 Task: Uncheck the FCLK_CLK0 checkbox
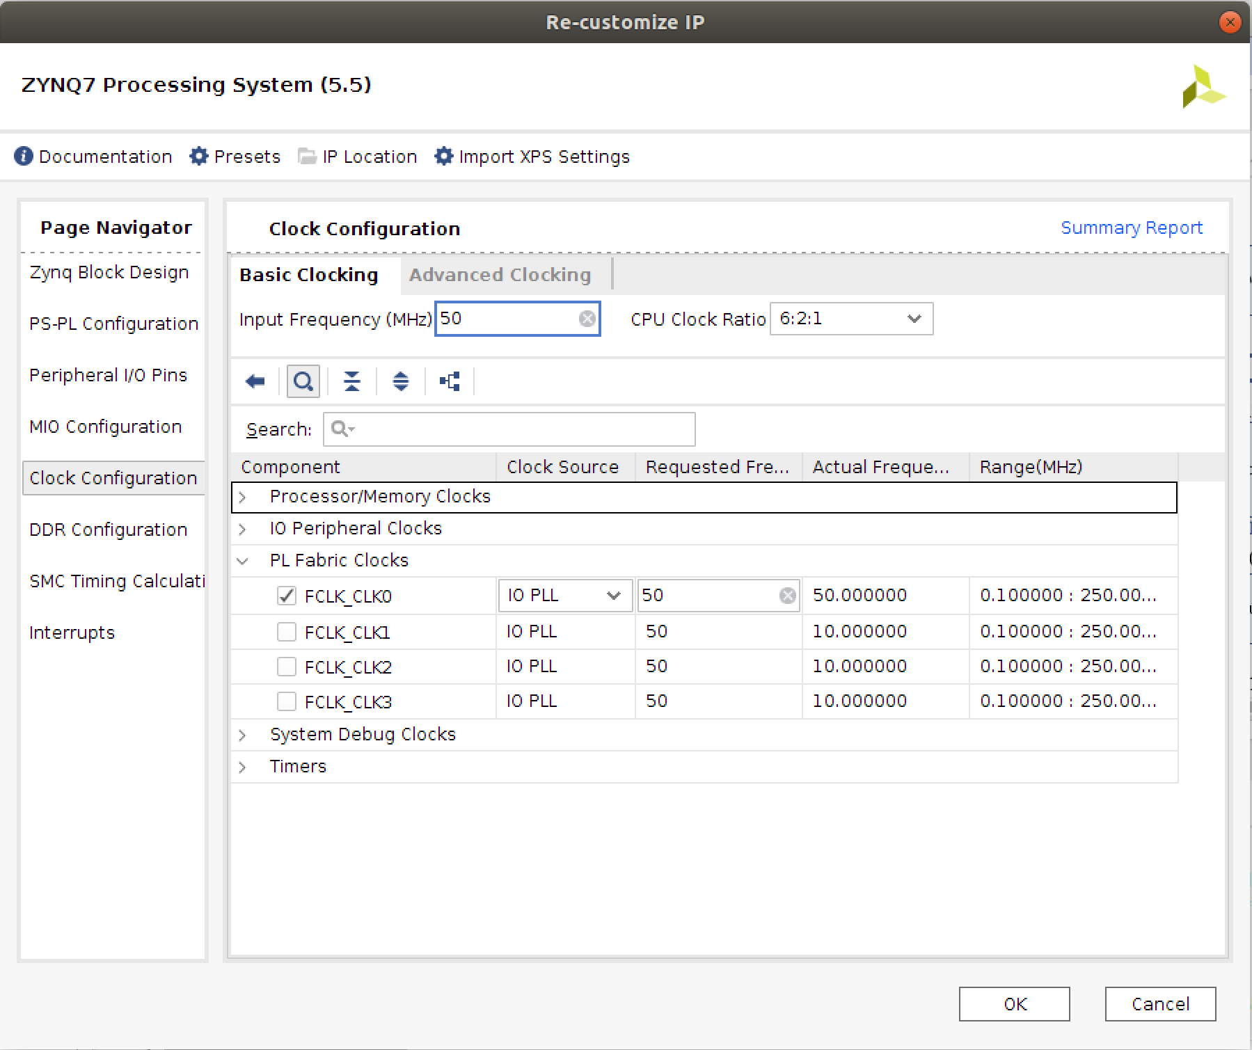[287, 596]
